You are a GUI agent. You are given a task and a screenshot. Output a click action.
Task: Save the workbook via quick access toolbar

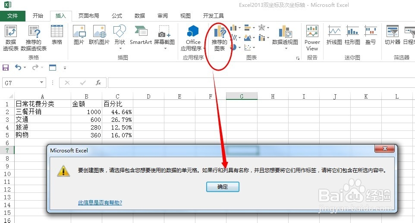click(x=6, y=68)
